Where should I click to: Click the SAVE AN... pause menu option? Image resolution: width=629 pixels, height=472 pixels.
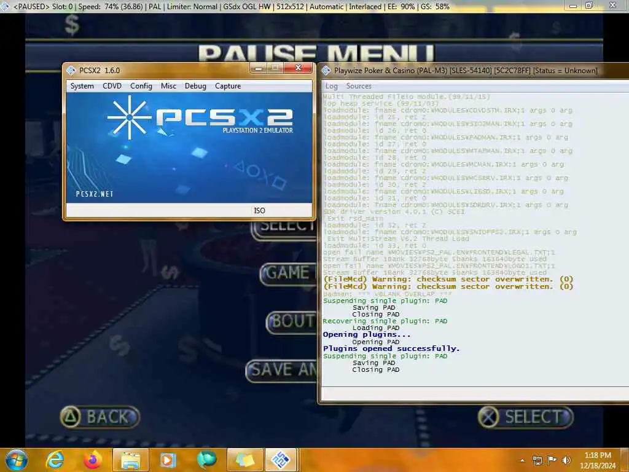pos(281,370)
